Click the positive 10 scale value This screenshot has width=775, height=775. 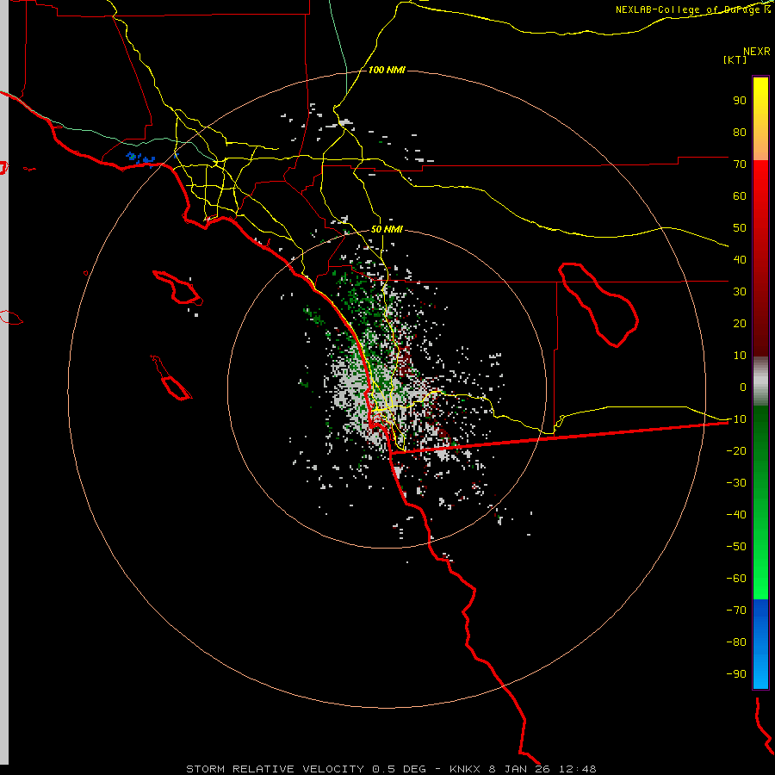point(740,356)
